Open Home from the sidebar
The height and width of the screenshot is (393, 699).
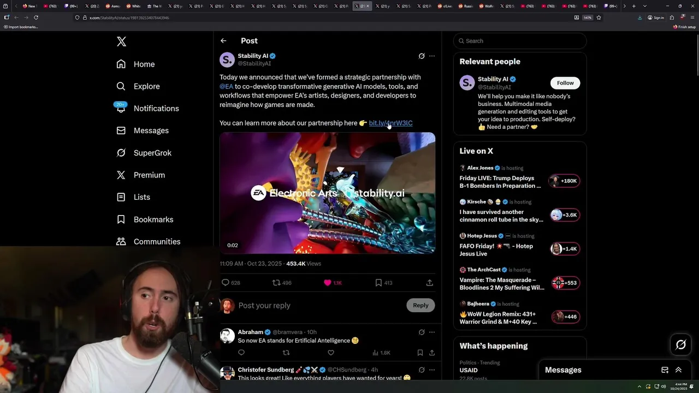[135, 64]
